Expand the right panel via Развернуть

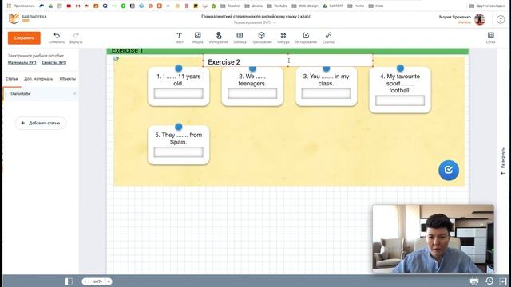click(503, 161)
